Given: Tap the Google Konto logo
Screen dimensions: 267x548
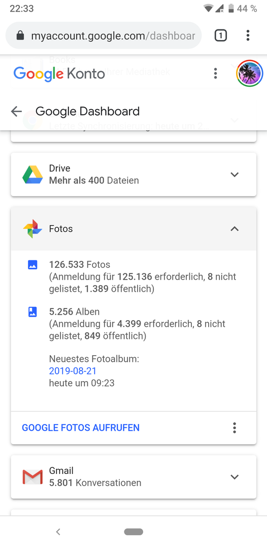Looking at the screenshot, I should coord(59,74).
